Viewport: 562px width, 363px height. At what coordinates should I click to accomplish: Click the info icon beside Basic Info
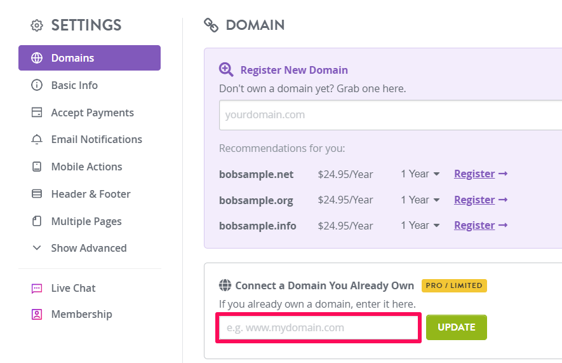coord(37,85)
